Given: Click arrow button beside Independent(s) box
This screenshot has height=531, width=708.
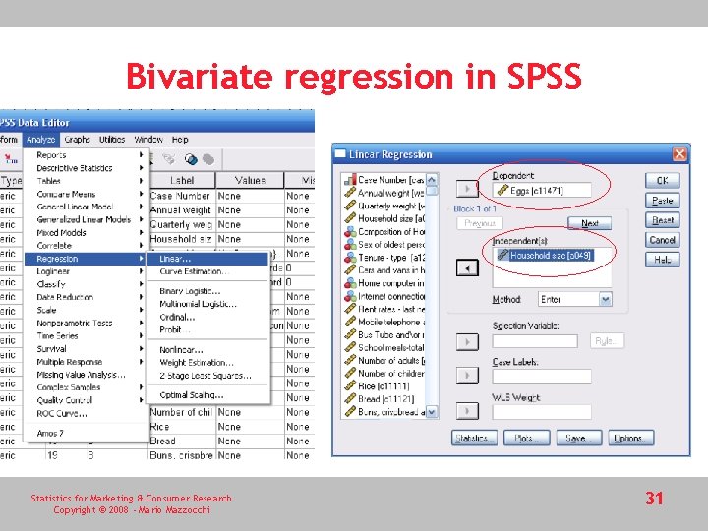Looking at the screenshot, I should click(467, 268).
